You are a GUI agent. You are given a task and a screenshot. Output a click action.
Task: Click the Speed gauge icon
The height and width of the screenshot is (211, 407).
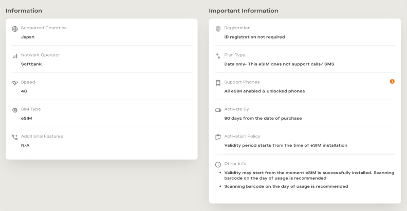tap(15, 83)
